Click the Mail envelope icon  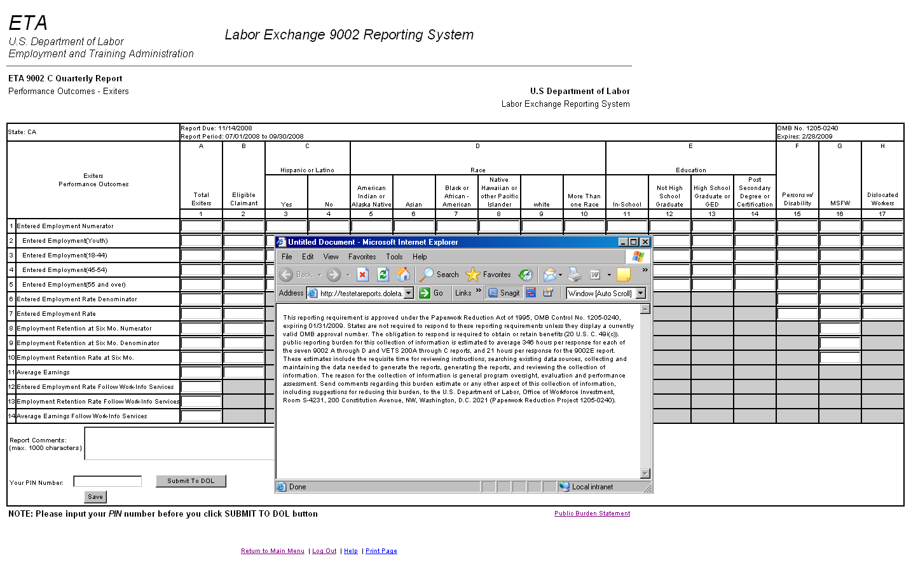click(x=549, y=275)
